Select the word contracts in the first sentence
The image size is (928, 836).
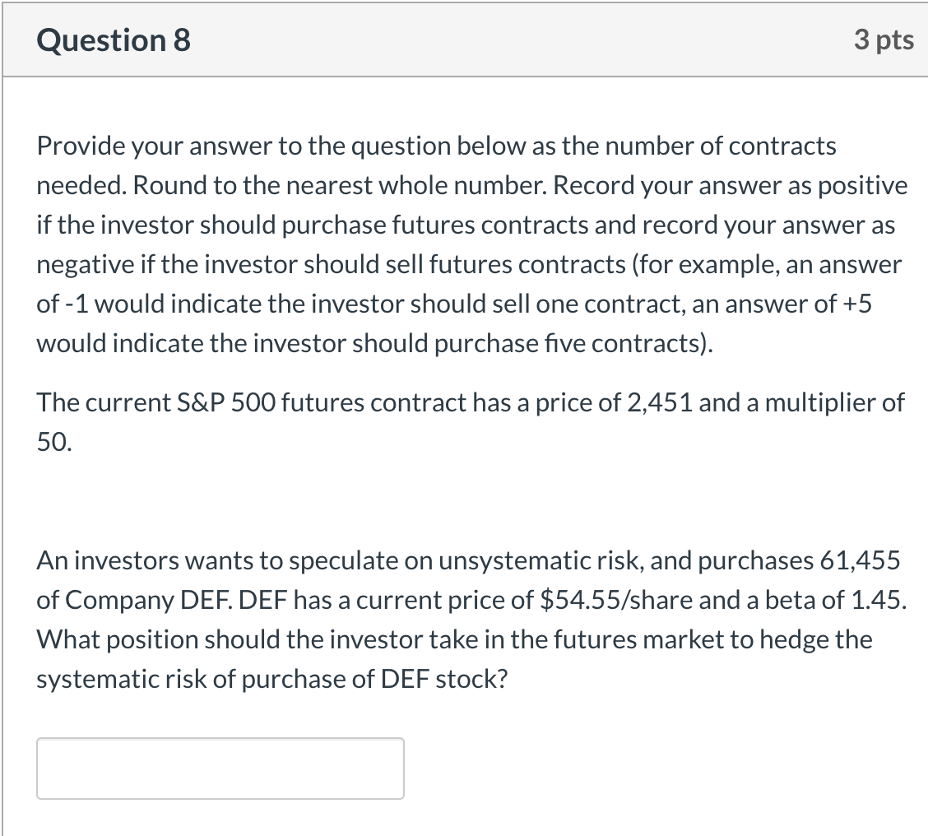pos(786,146)
